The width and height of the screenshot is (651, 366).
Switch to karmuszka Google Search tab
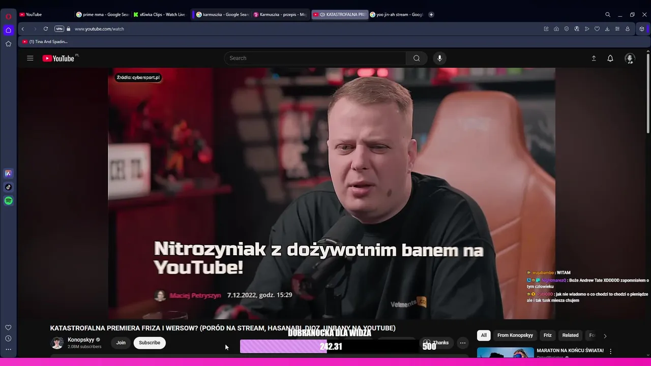click(222, 15)
